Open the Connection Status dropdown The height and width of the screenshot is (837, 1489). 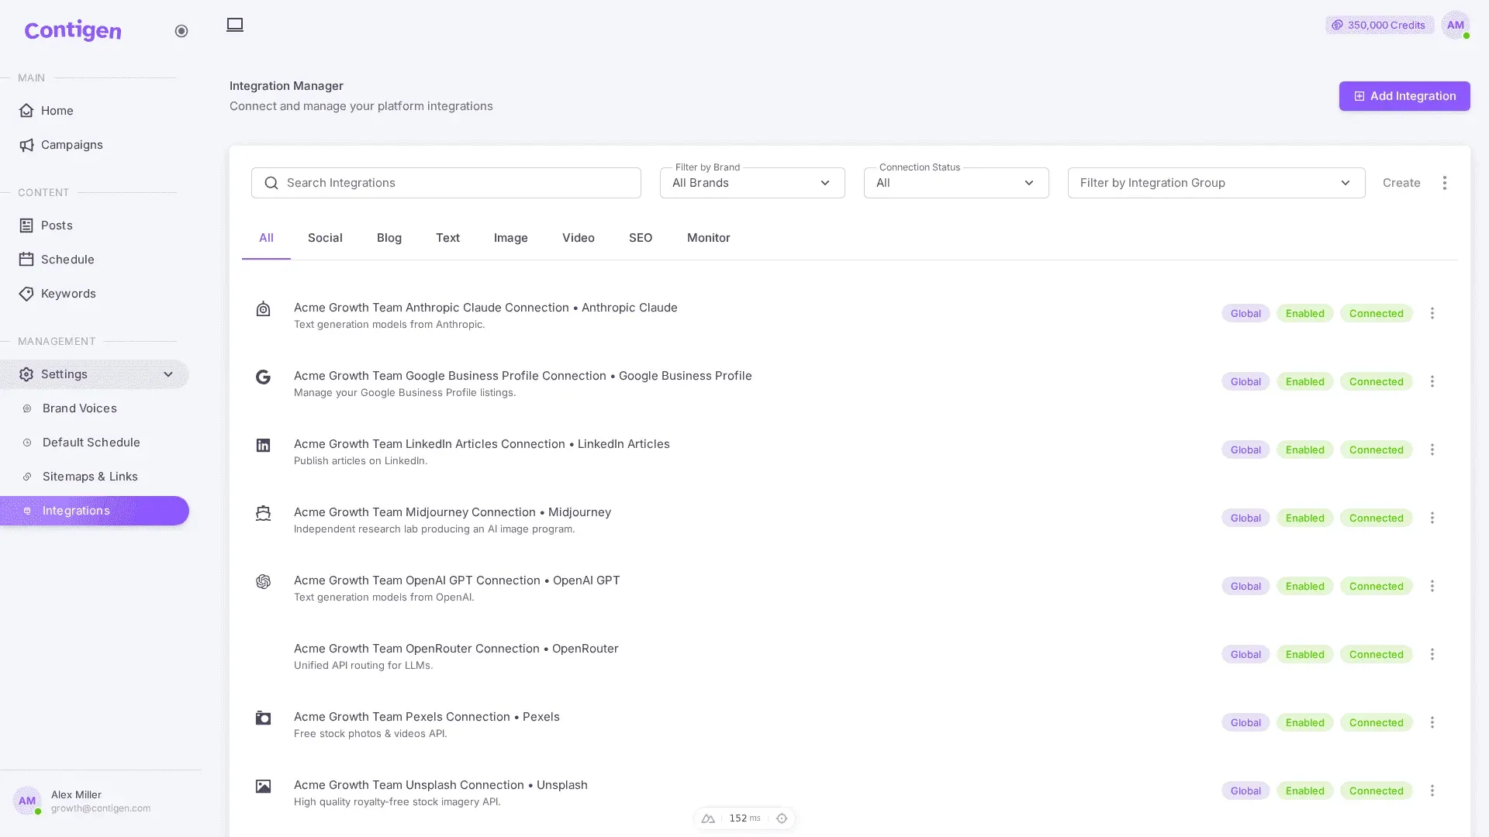click(956, 183)
